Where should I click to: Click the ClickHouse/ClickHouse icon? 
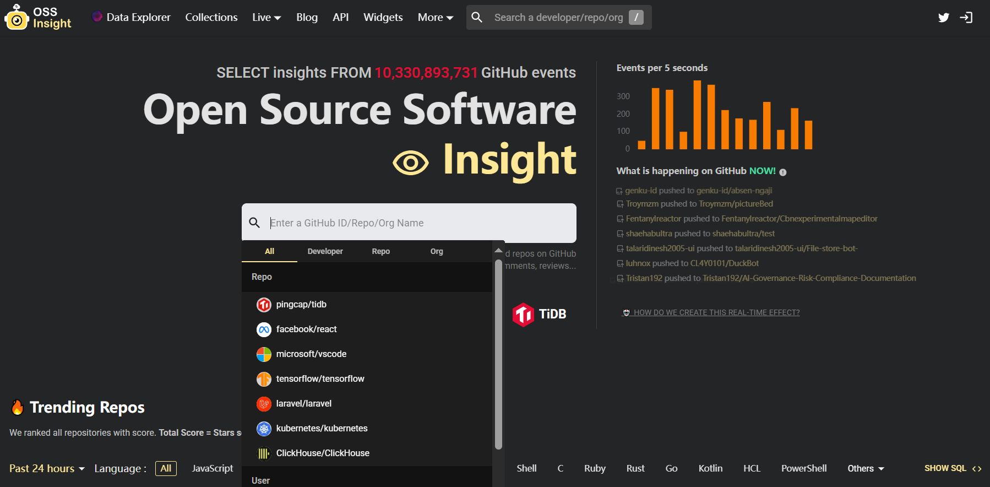(x=264, y=453)
